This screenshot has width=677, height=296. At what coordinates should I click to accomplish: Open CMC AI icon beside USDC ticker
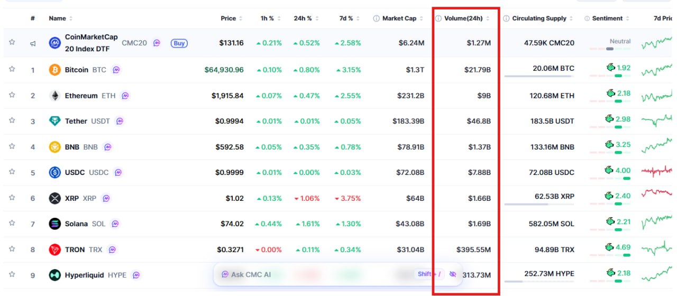(118, 172)
